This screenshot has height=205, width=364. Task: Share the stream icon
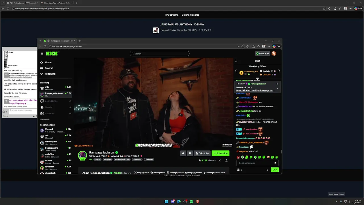coord(220,161)
